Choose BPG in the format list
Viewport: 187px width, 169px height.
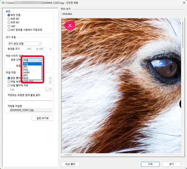click(32, 75)
